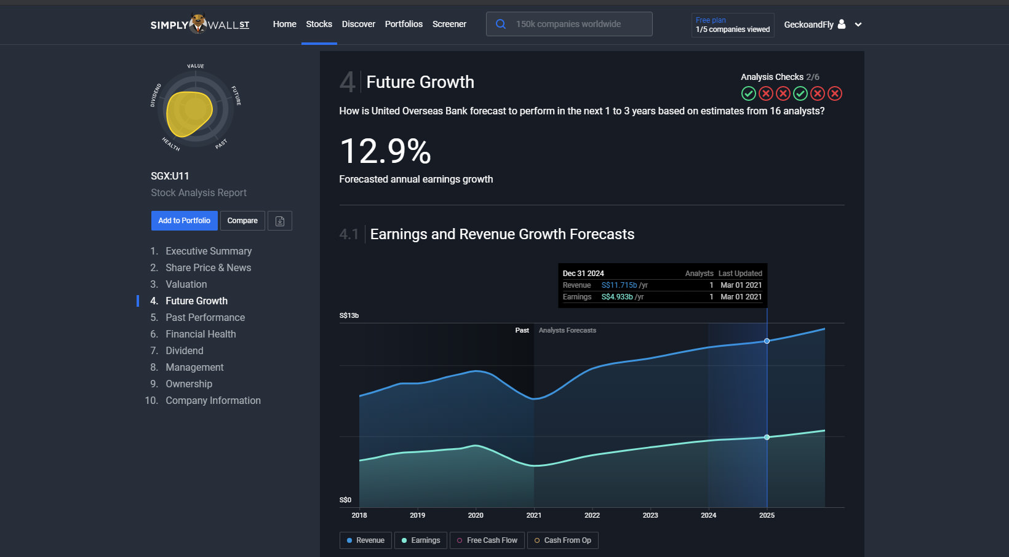Open the Home menu

coord(285,24)
